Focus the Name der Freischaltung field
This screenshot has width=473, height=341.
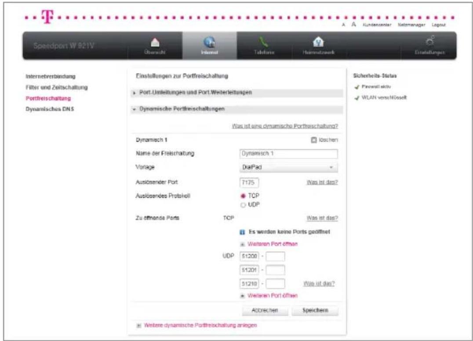(289, 154)
